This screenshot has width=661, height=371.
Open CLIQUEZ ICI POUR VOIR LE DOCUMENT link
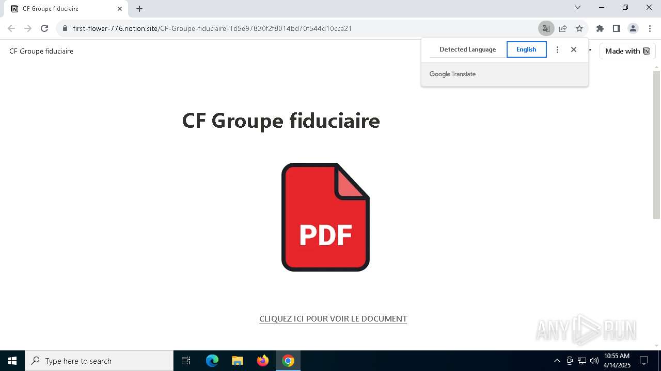point(333,319)
